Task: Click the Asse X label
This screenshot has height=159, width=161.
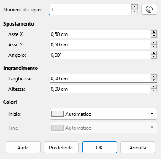Action: (16, 34)
